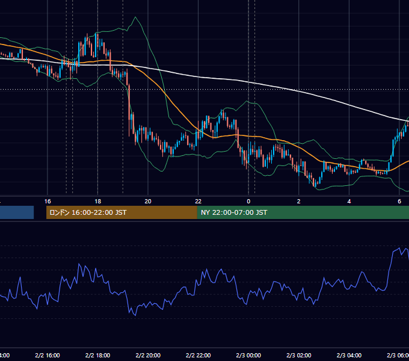Click the 2/2 22:00 label on the lower axis
The image size is (409, 361).
198,356
